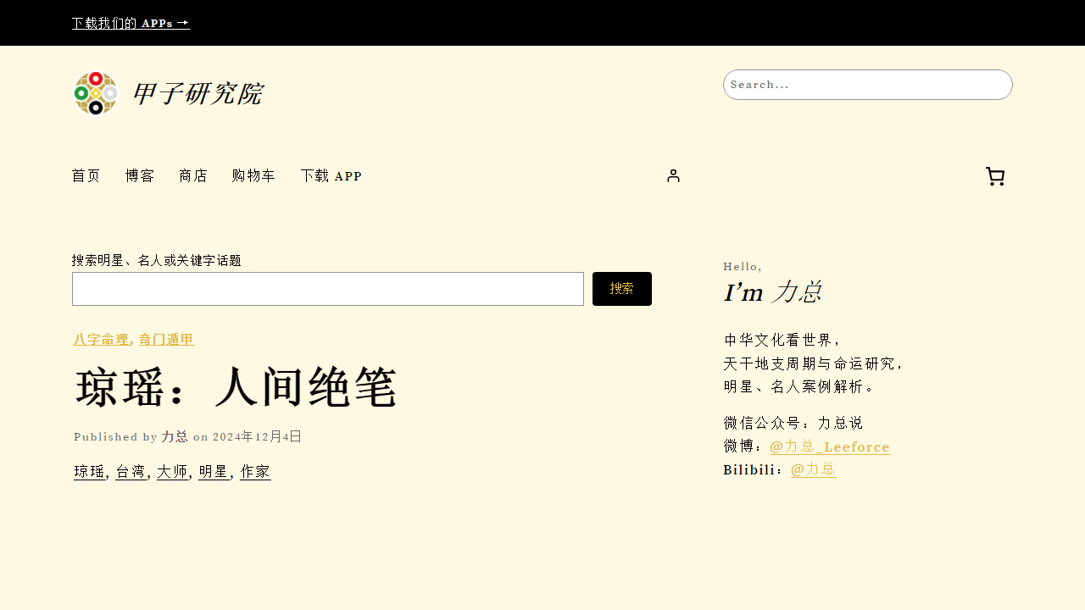
Task: Click the I'm 力总 heading
Action: [x=772, y=292]
